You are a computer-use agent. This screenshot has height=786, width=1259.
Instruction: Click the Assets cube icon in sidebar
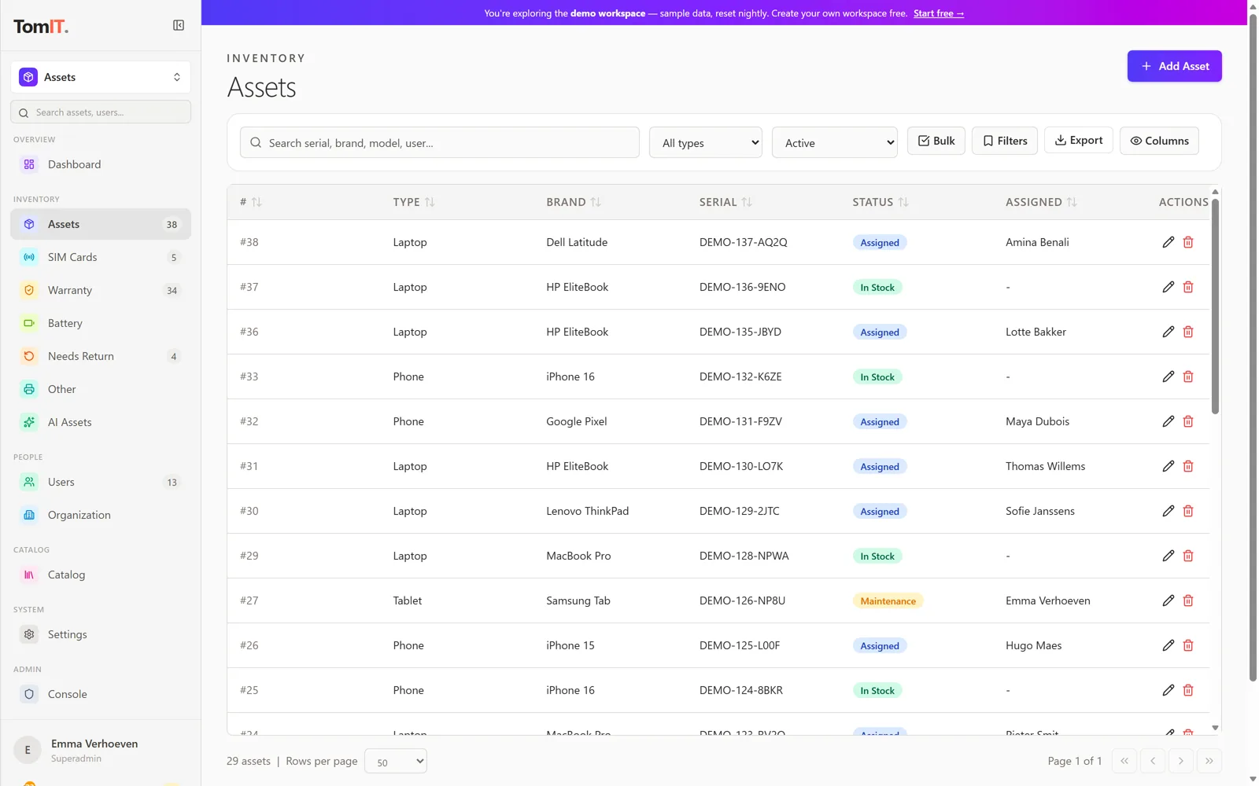[29, 224]
